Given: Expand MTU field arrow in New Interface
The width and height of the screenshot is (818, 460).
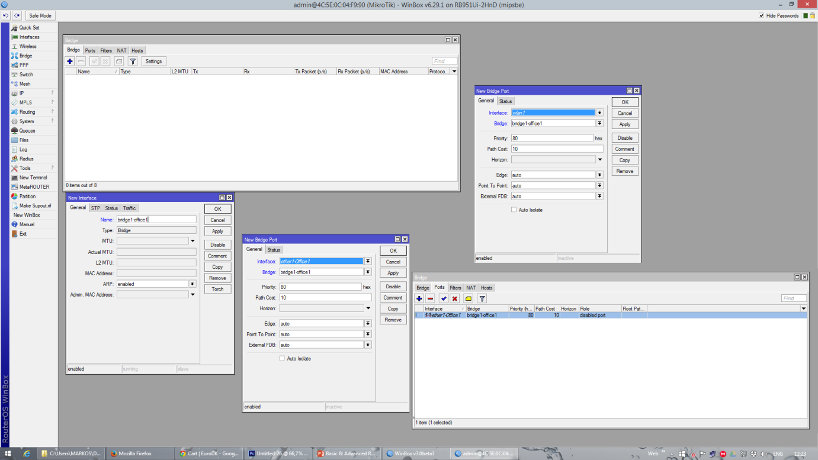Looking at the screenshot, I should click(x=193, y=241).
